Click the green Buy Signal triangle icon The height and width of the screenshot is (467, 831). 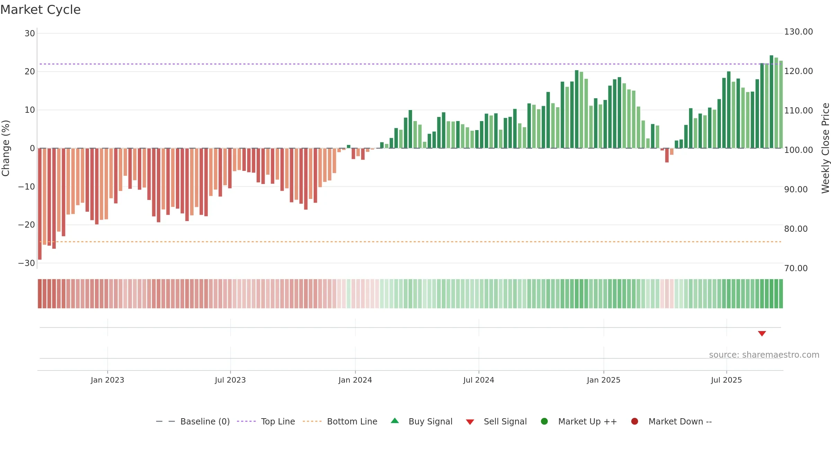pos(395,421)
